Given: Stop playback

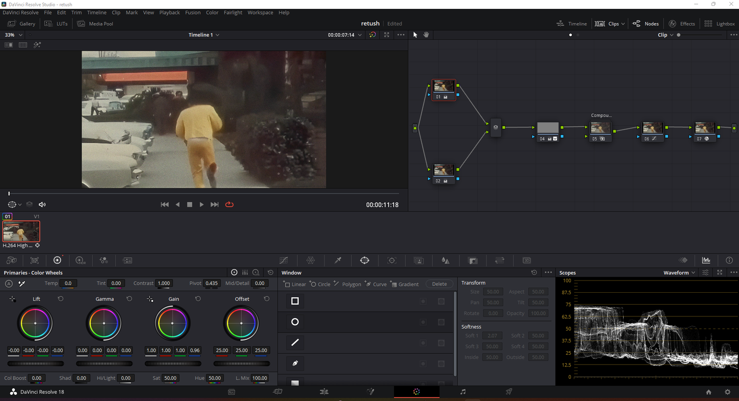Looking at the screenshot, I should [190, 205].
